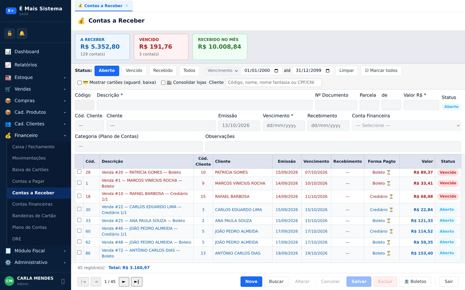
Task: Collapse the Financeiro menu
Action: [65, 136]
